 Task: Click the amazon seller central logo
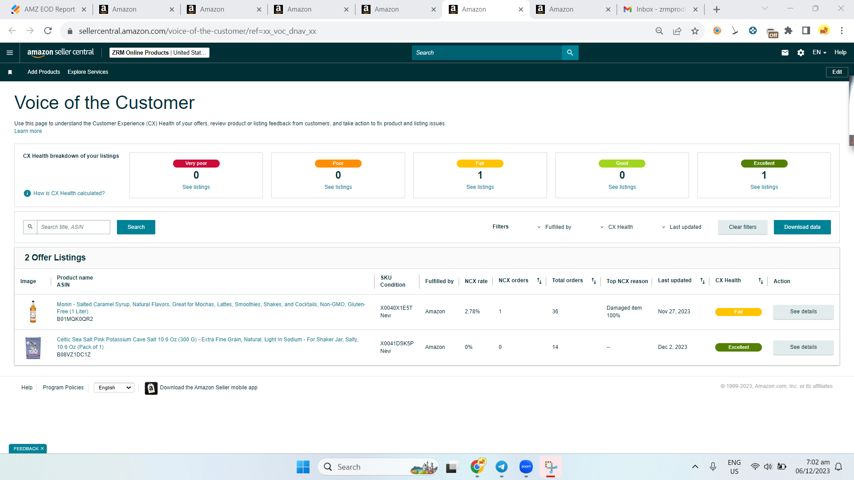[x=60, y=52]
